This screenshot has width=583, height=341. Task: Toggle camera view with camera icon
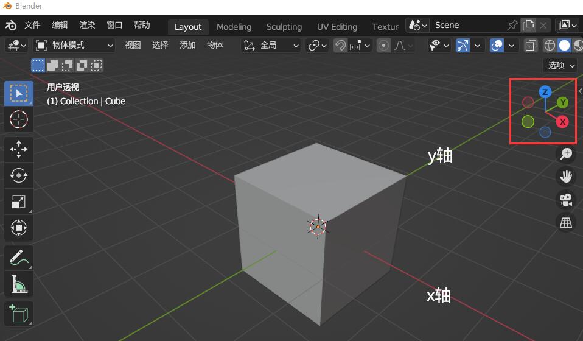(x=566, y=200)
